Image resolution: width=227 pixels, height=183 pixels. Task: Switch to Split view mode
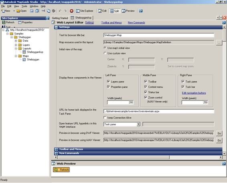(x=114, y=11)
